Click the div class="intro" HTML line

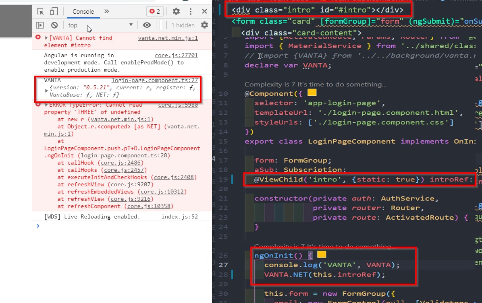tap(317, 10)
